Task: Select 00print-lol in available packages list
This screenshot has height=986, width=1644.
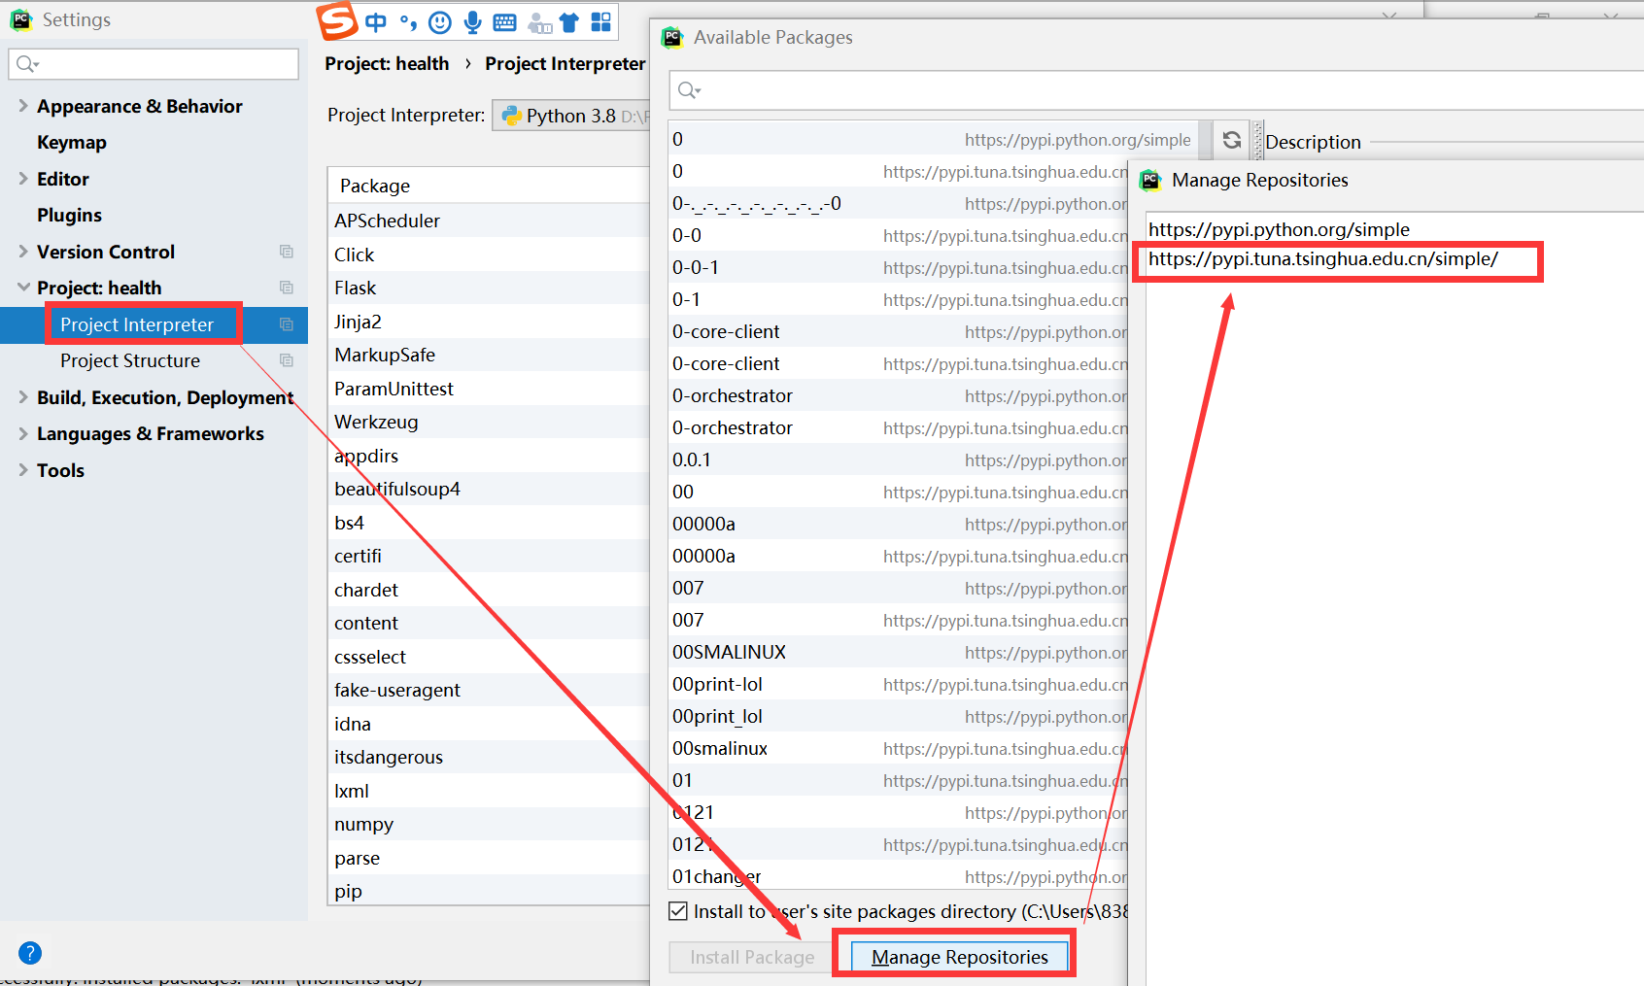Action: click(899, 684)
